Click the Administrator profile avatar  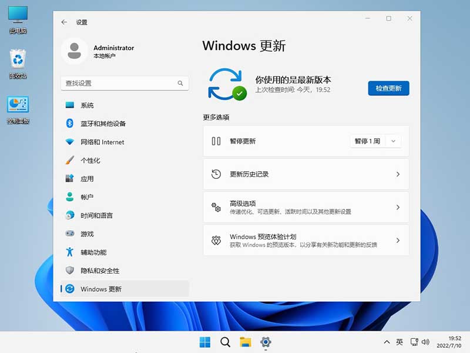[75, 51]
